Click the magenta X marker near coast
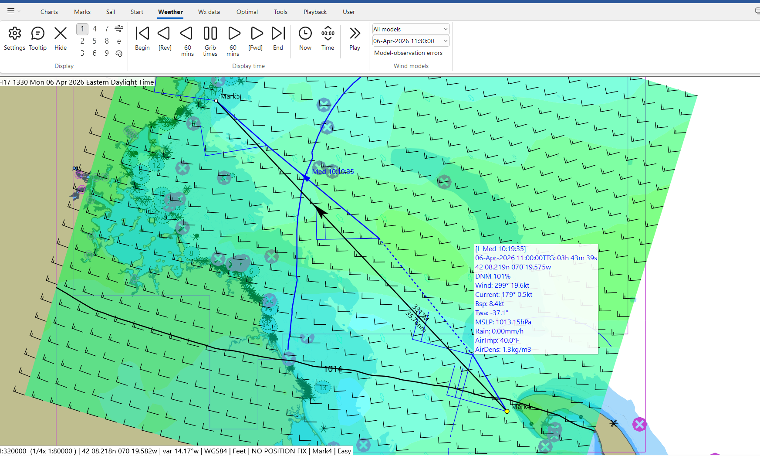The image size is (760, 456). 639,424
